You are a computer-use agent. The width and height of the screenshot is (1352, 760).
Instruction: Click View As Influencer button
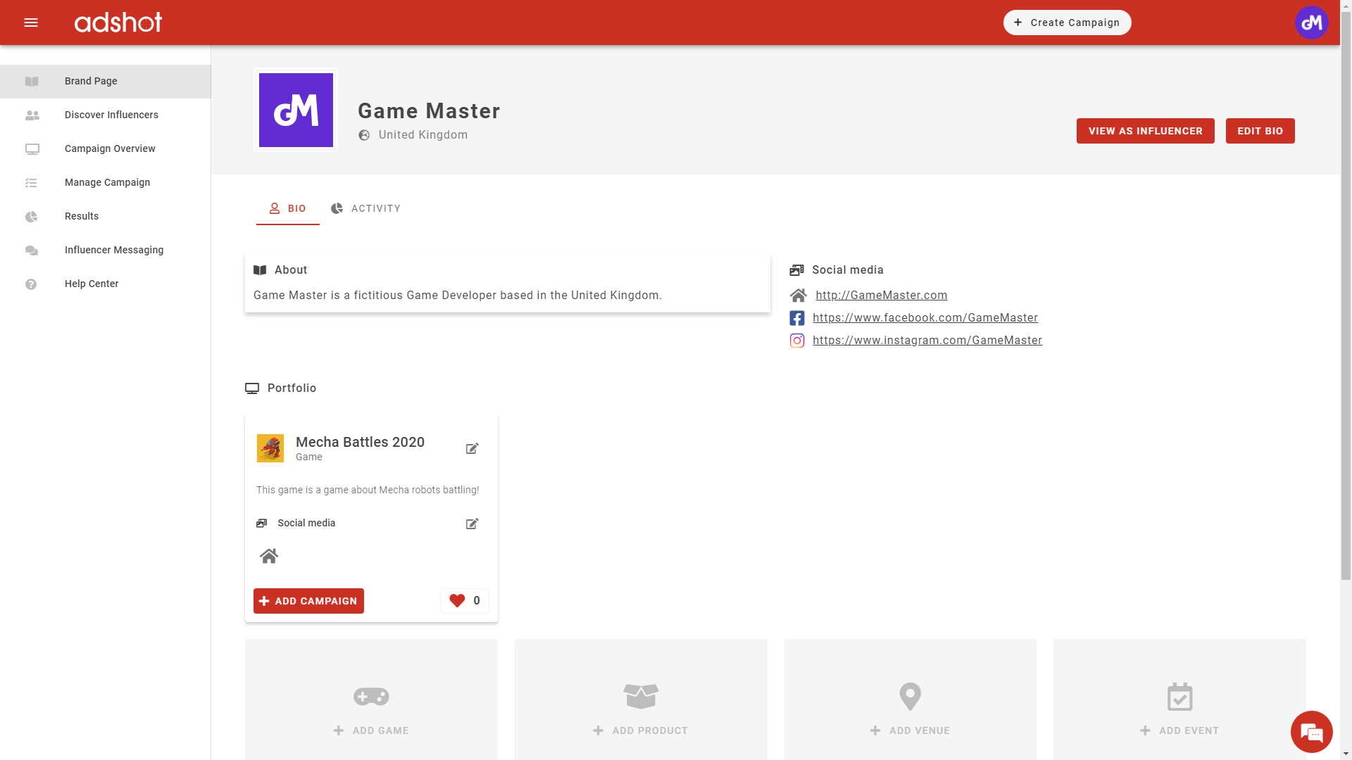1145,131
